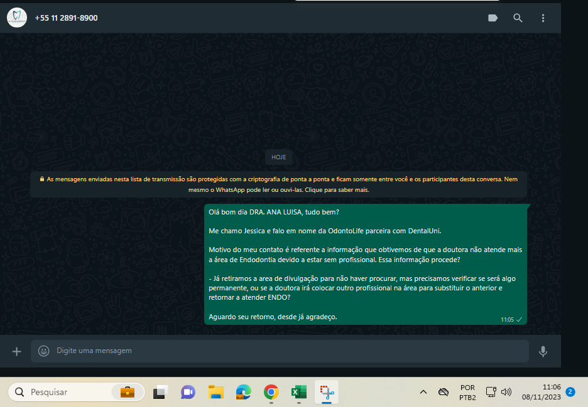Click the Windows taskbar Pesquisar search box
Viewport: 588px width, 407px height.
(75, 392)
